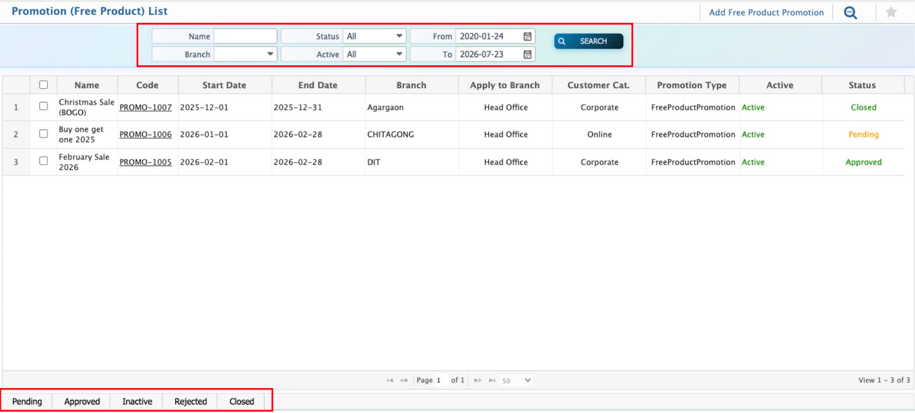Screen dimensions: 915x413
Task: Click into the Name filter field
Action: click(245, 37)
